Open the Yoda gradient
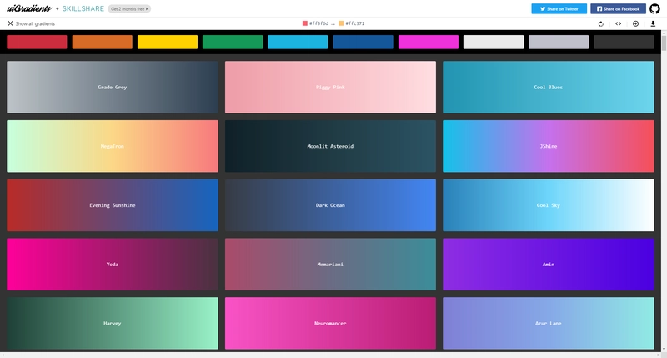Viewport: 667px width, 358px height. (x=113, y=264)
